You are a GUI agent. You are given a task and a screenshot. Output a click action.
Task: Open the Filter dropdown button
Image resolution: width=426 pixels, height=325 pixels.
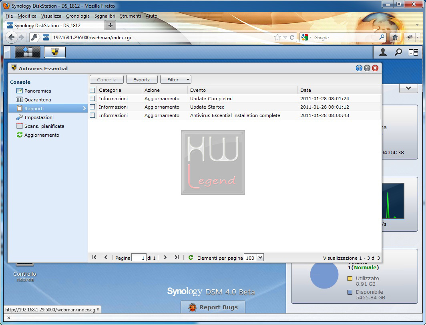[176, 80]
